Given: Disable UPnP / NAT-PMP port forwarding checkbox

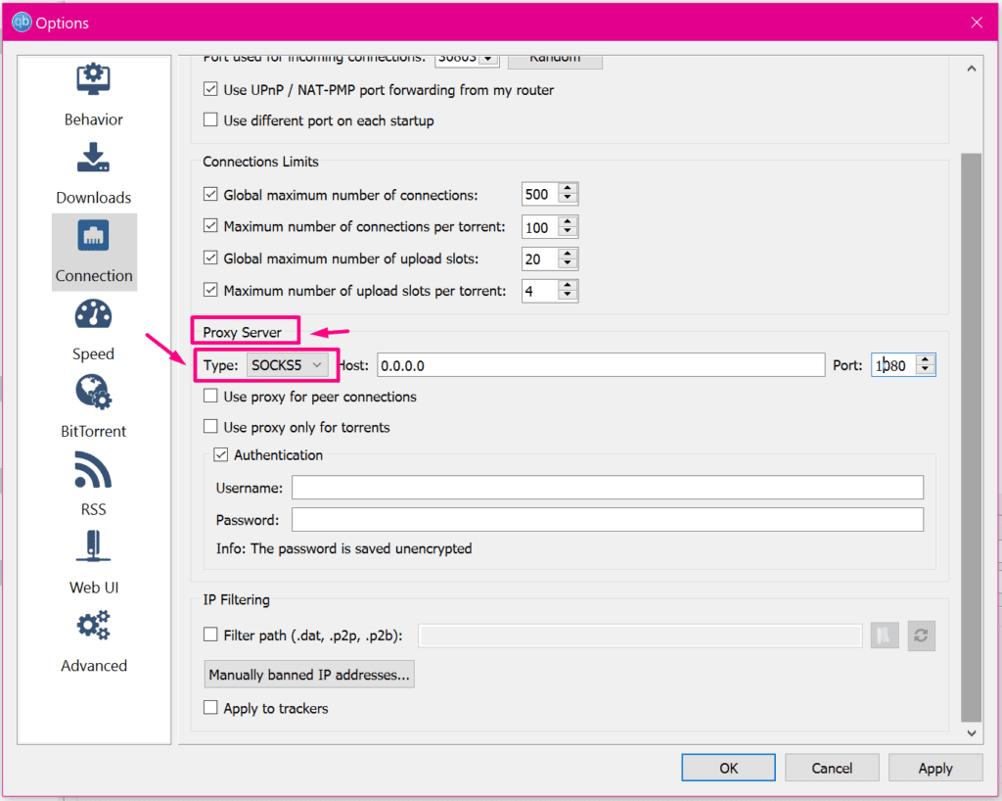Looking at the screenshot, I should (x=210, y=90).
